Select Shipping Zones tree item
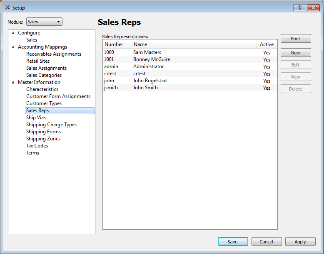The image size is (324, 255). click(43, 139)
